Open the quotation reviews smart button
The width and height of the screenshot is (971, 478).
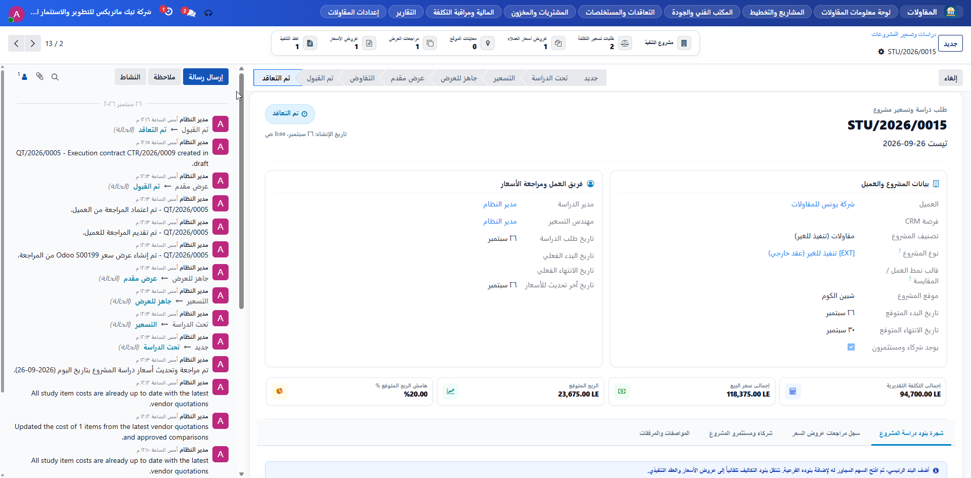click(x=412, y=43)
